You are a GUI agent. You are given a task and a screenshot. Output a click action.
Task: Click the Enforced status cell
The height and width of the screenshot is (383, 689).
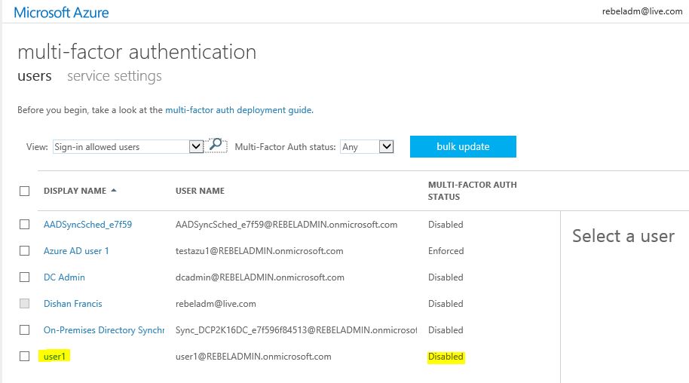pyautogui.click(x=446, y=250)
